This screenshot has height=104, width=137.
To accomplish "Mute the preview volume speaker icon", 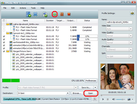I will [113, 99].
